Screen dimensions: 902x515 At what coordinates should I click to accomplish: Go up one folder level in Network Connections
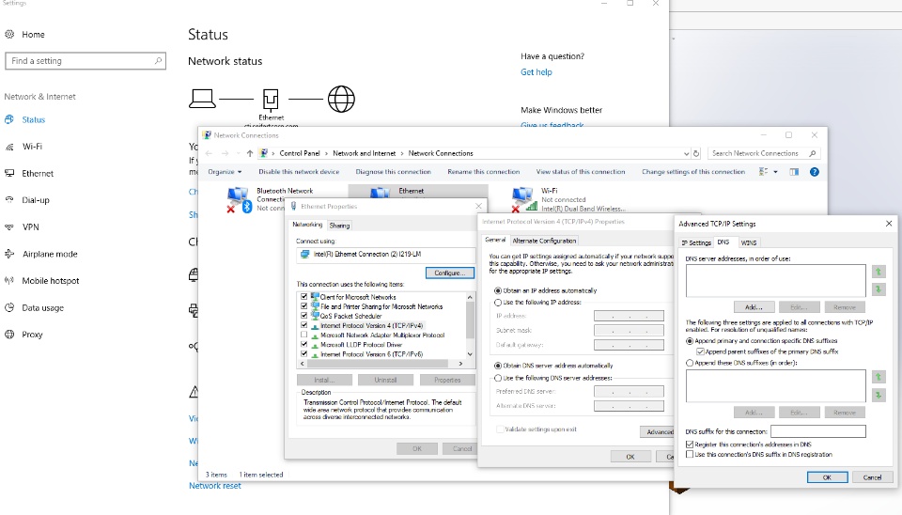tap(250, 153)
